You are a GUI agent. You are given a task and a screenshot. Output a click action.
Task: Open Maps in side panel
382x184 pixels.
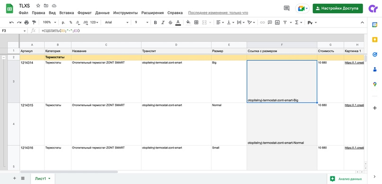(x=375, y=84)
